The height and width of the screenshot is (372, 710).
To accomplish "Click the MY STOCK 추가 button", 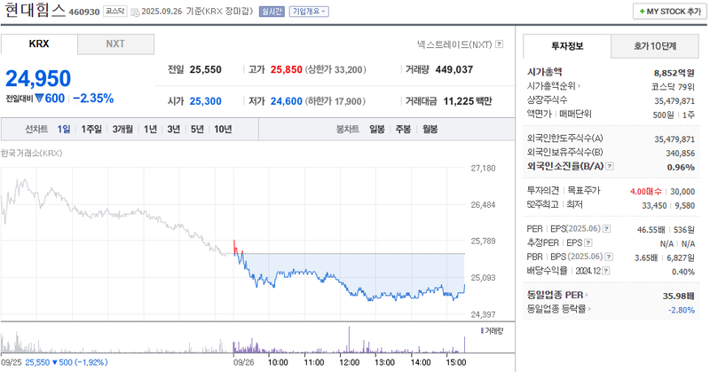I will point(670,12).
